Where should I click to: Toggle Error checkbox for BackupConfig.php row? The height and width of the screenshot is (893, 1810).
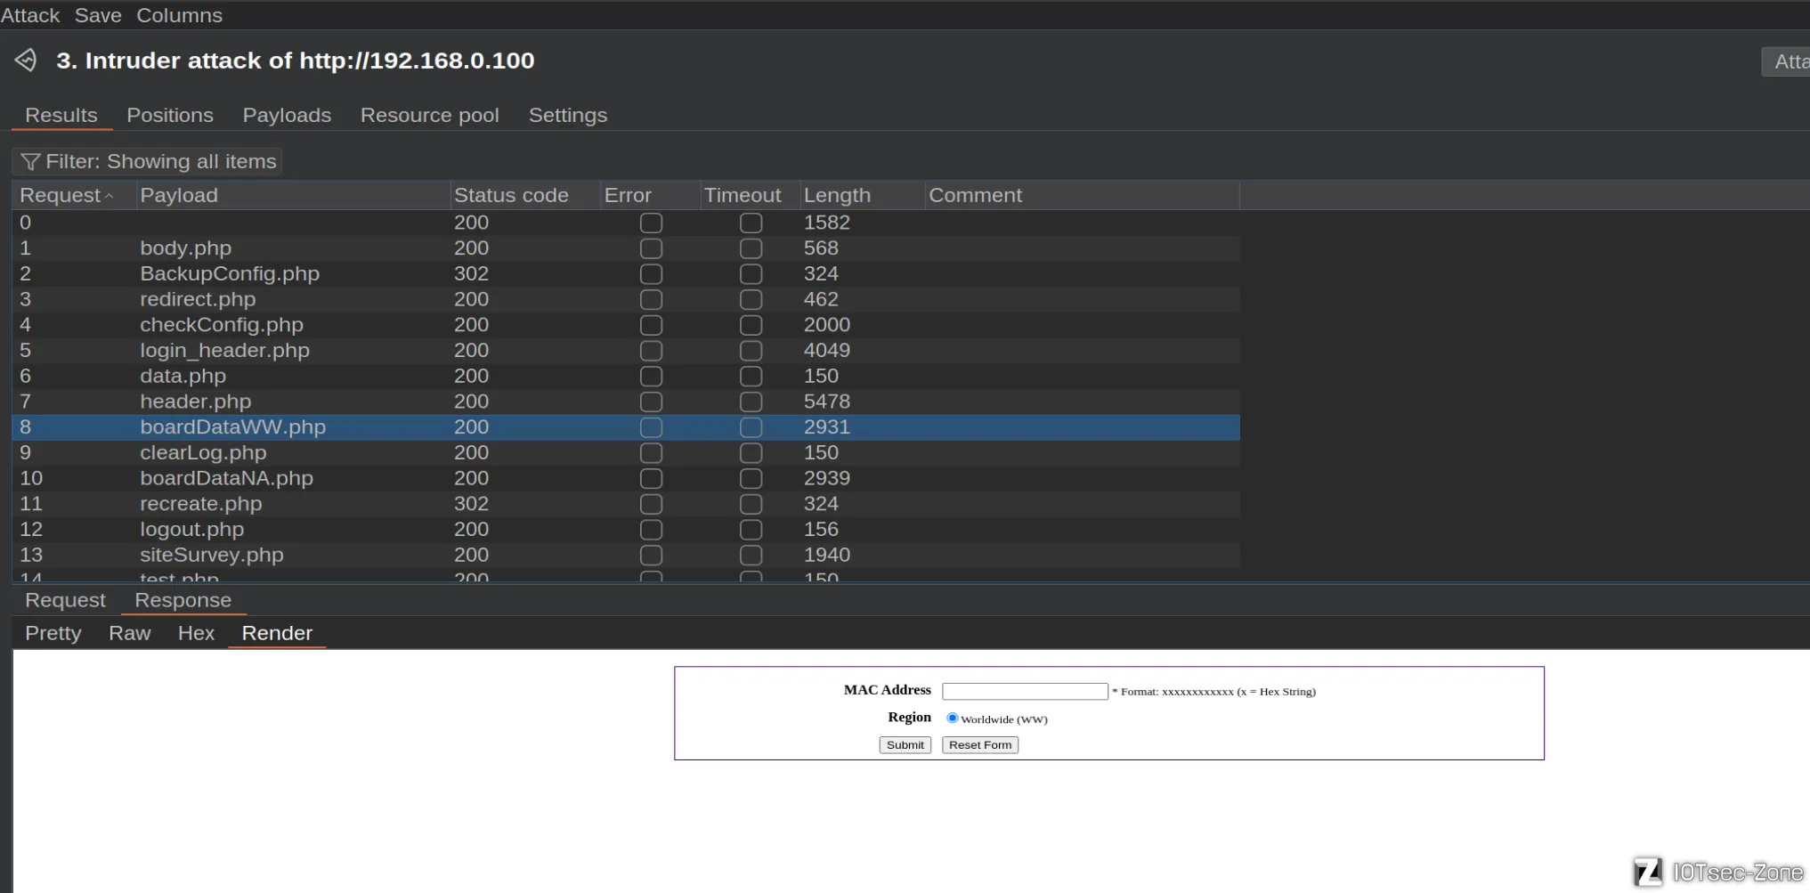click(x=651, y=274)
